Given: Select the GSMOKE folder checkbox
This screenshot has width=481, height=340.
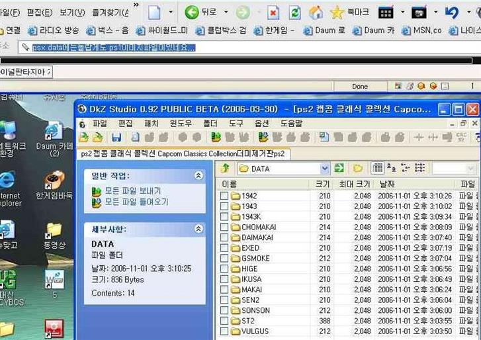Looking at the screenshot, I should click(224, 258).
